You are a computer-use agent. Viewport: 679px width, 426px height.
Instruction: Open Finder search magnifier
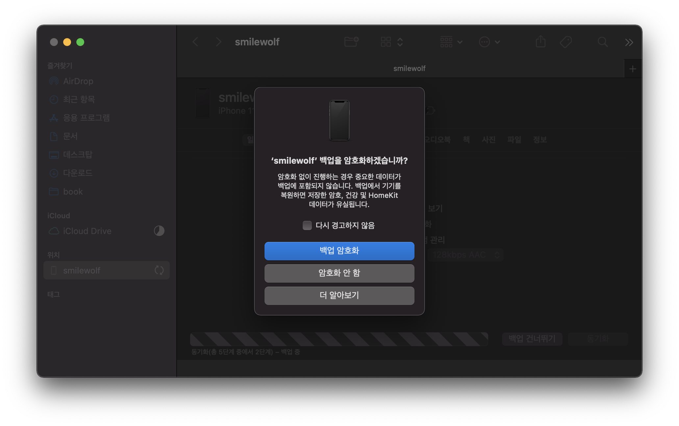tap(602, 42)
